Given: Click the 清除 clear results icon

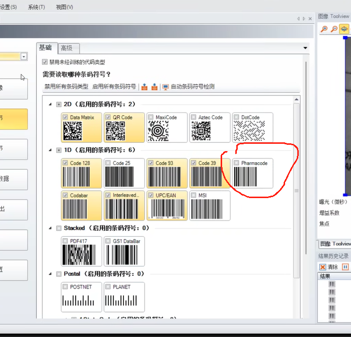Looking at the screenshot, I should pos(323,267).
